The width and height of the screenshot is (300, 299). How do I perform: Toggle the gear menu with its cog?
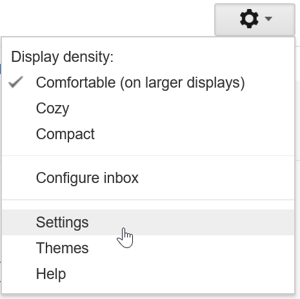[249, 19]
